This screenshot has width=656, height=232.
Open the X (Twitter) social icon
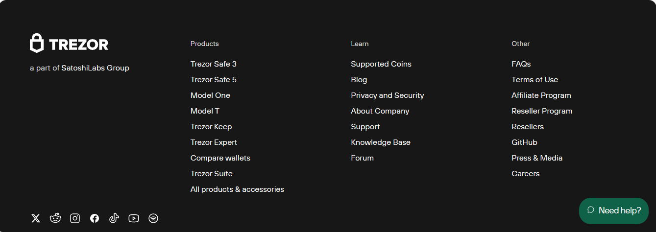pyautogui.click(x=36, y=218)
